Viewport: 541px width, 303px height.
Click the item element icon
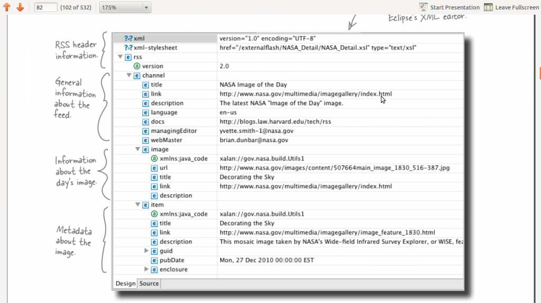[x=146, y=205]
